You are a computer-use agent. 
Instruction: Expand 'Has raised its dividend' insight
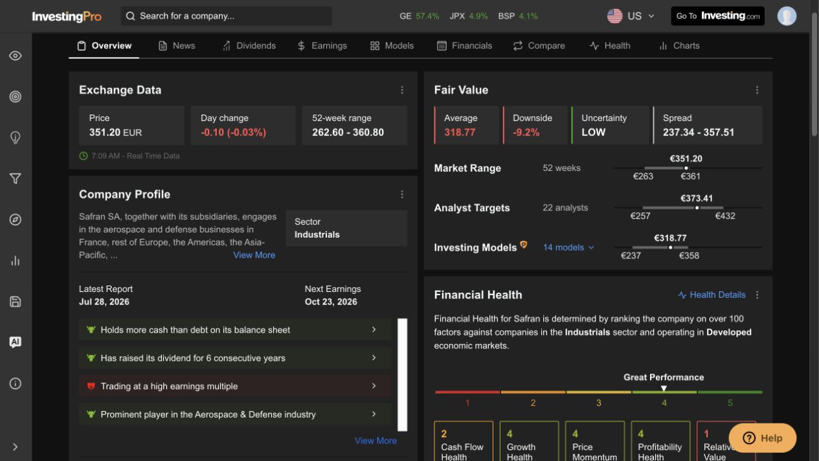click(235, 357)
